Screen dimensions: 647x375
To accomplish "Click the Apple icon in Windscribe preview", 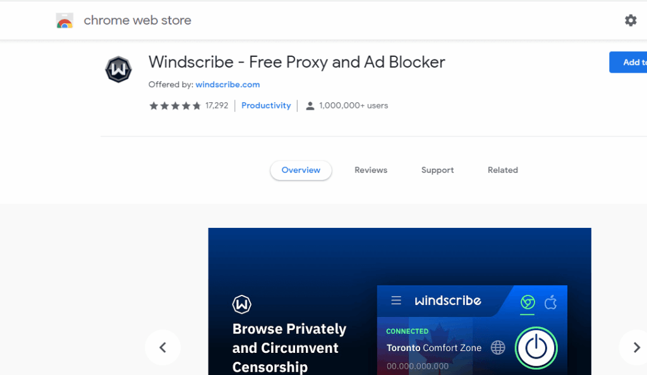I will [x=550, y=302].
